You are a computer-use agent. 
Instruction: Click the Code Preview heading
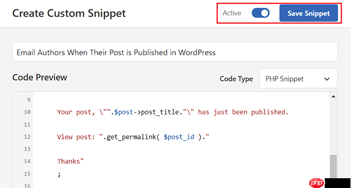40,77
